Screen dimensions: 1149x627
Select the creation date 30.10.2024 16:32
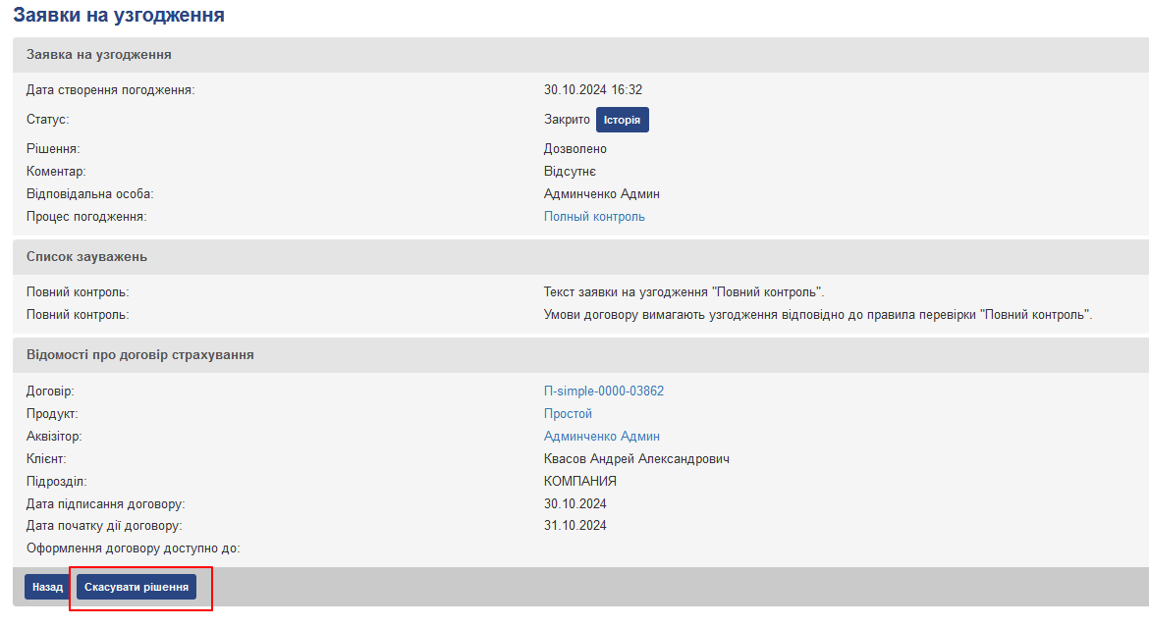593,90
